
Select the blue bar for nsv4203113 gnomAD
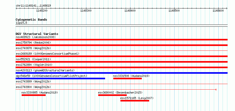click(x=121, y=73)
